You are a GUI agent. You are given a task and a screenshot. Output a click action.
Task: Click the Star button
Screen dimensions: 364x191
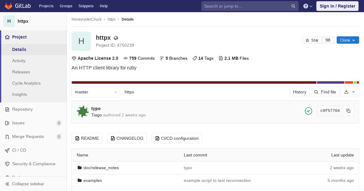point(312,40)
